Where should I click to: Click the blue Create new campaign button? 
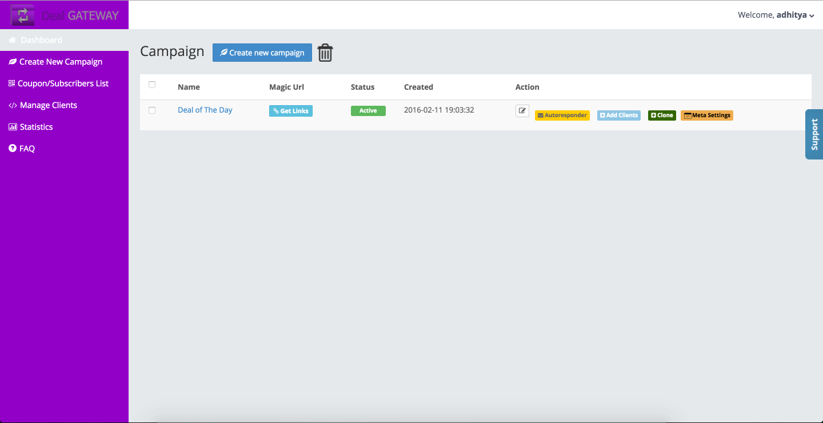click(262, 53)
